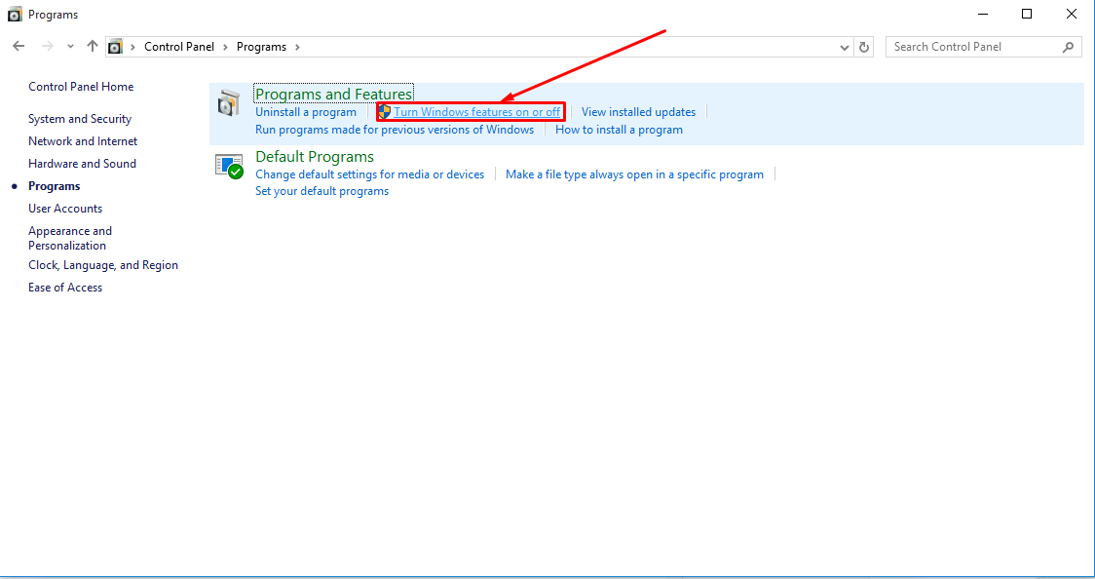The height and width of the screenshot is (579, 1095).
Task: Click the Refresh button
Action: (864, 47)
